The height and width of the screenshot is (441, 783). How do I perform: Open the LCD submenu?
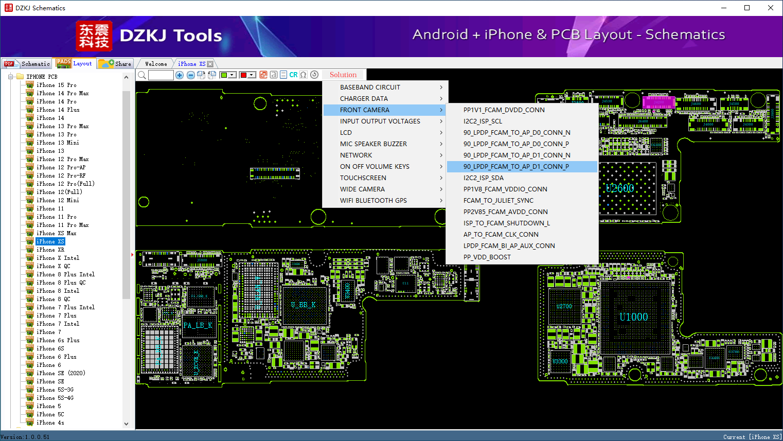pos(384,133)
